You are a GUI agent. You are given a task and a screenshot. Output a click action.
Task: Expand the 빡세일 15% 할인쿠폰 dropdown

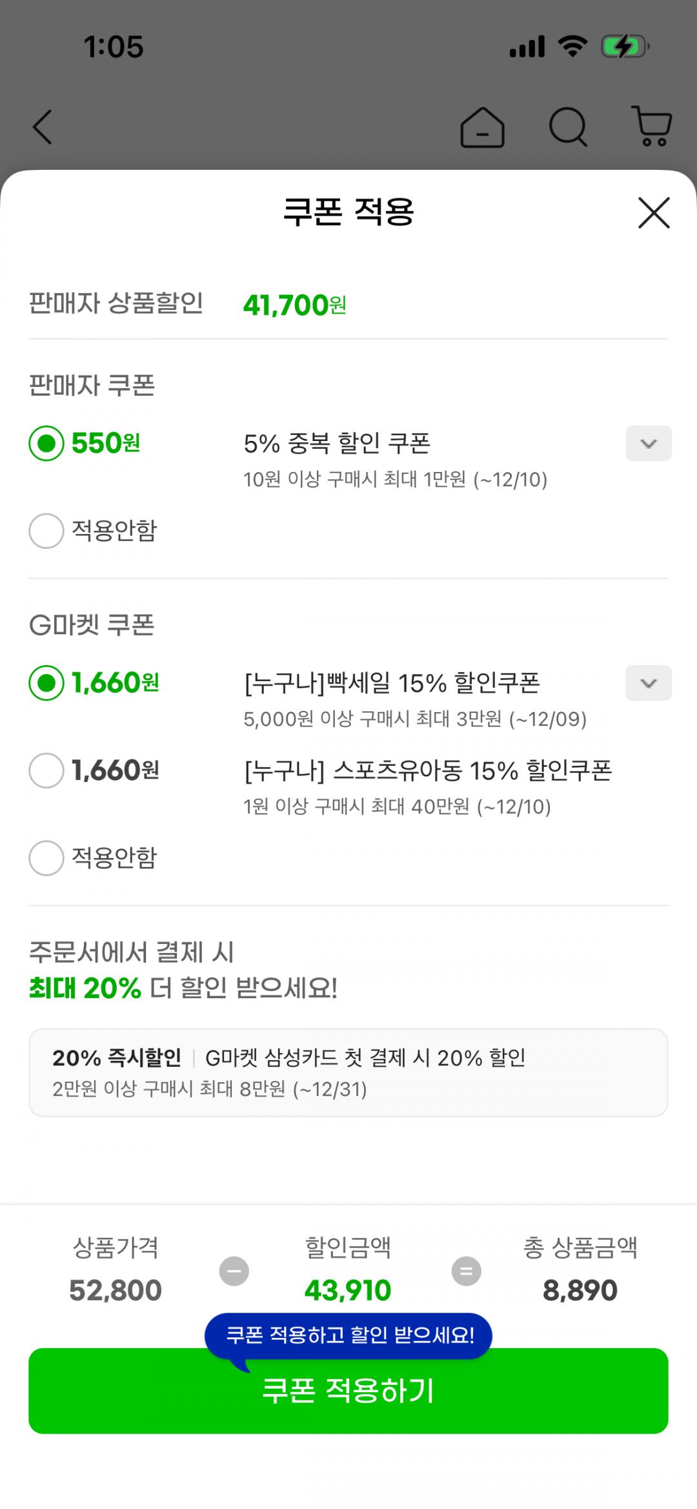648,683
